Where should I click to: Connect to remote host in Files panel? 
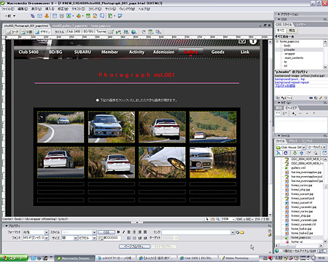pos(278,153)
